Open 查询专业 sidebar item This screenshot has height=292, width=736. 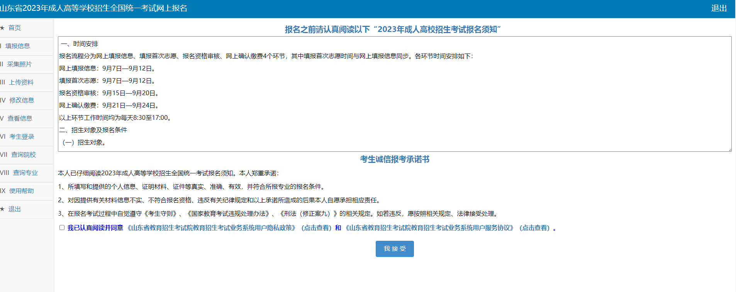pyautogui.click(x=25, y=173)
